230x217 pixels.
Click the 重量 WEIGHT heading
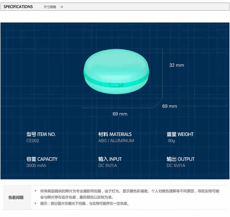point(180,134)
